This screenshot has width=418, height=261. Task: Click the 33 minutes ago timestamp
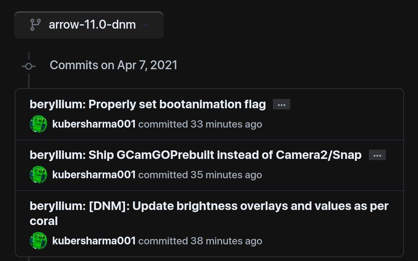[226, 124]
